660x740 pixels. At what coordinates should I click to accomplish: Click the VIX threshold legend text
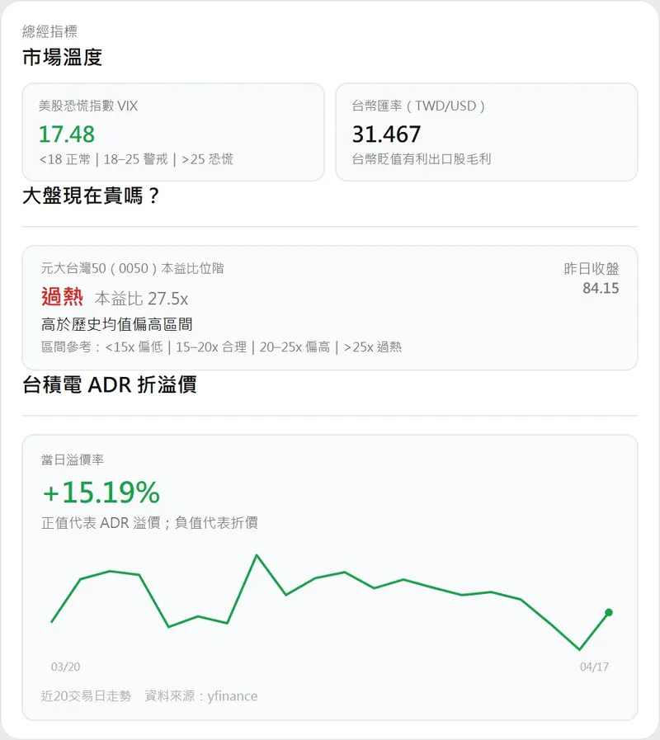[x=136, y=159]
